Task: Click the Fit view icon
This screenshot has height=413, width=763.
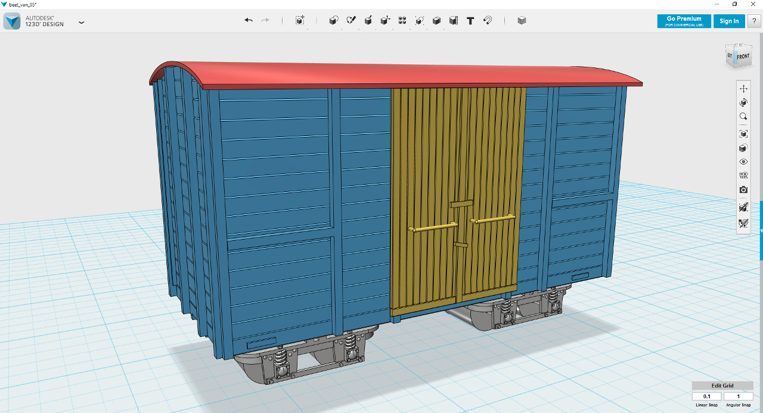Action: [743, 133]
